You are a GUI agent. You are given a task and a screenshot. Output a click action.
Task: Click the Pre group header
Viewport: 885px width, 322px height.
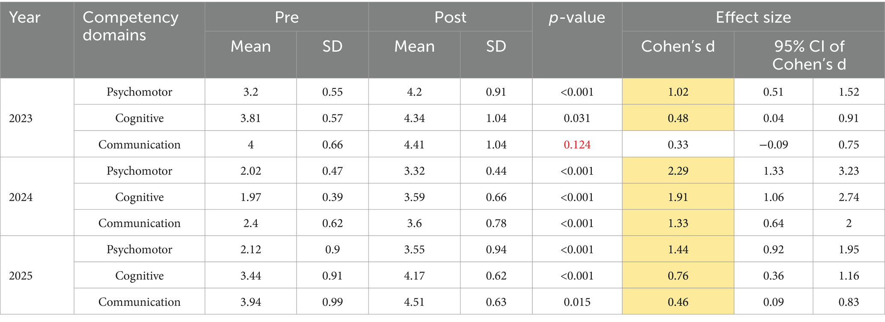point(287,18)
